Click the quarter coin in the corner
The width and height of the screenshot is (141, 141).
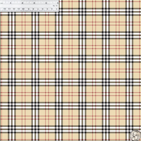pyautogui.click(x=135, y=136)
